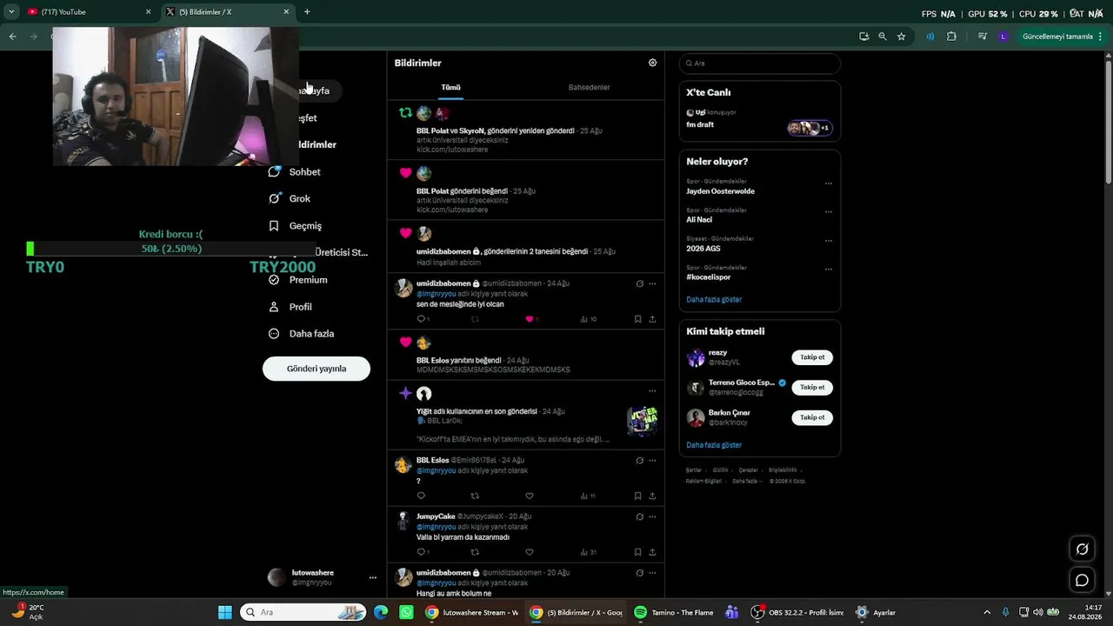Show more trends under Neler oluyor
This screenshot has height=626, width=1113.
[x=714, y=300]
